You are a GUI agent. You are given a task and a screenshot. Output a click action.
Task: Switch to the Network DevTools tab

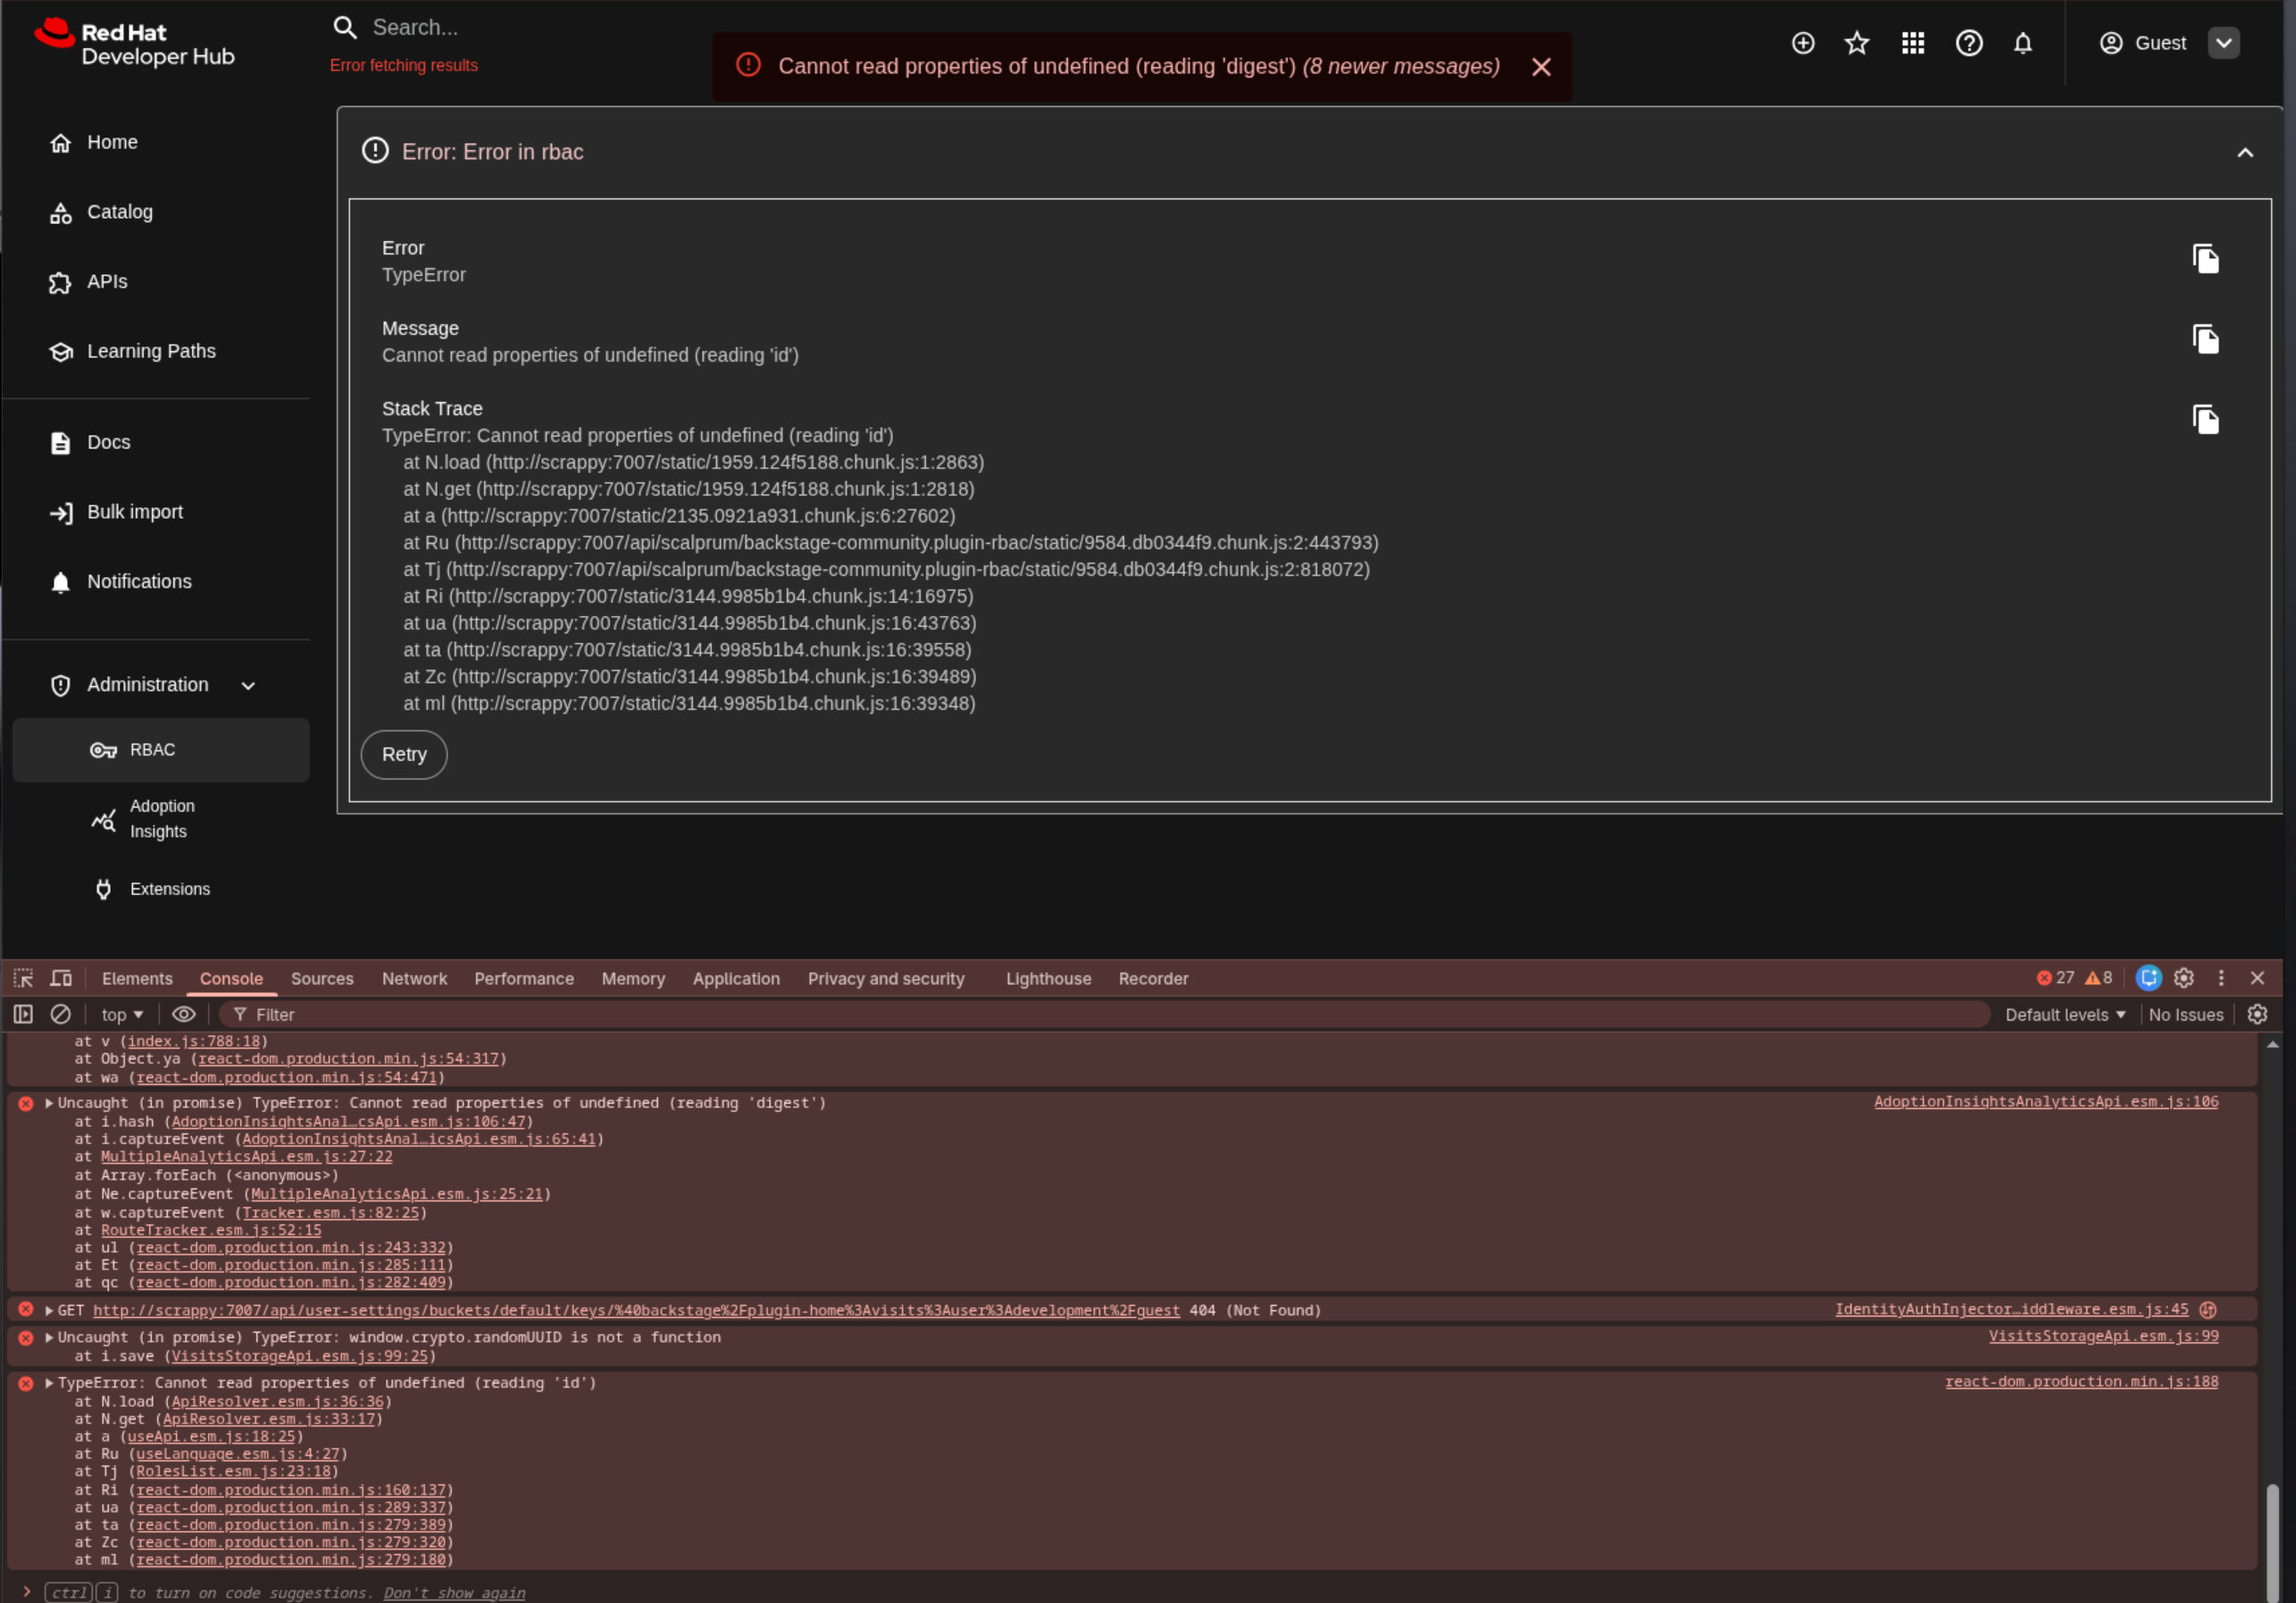pos(414,978)
